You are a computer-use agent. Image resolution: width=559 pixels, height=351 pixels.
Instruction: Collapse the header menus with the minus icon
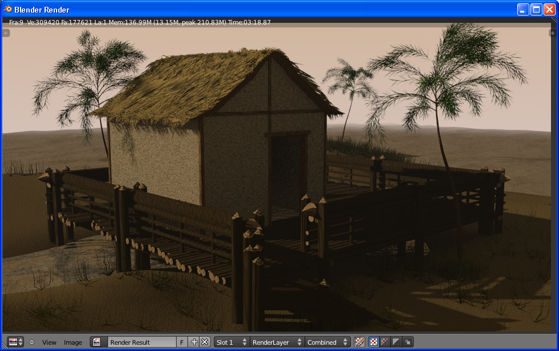31,342
